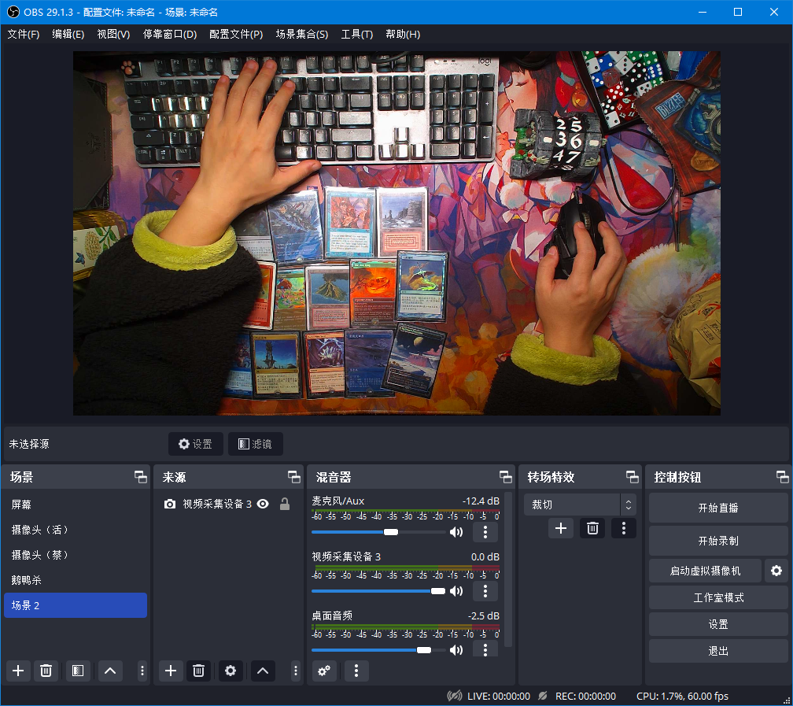
Task: Open source properties gear in 来源 panel
Action: tap(231, 671)
